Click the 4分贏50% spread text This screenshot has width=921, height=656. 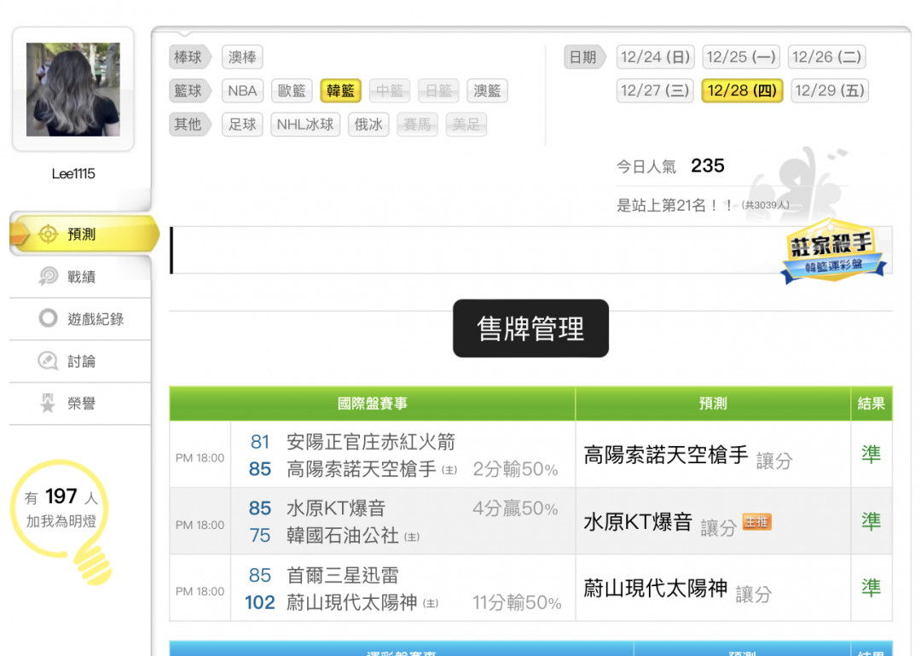tap(515, 508)
